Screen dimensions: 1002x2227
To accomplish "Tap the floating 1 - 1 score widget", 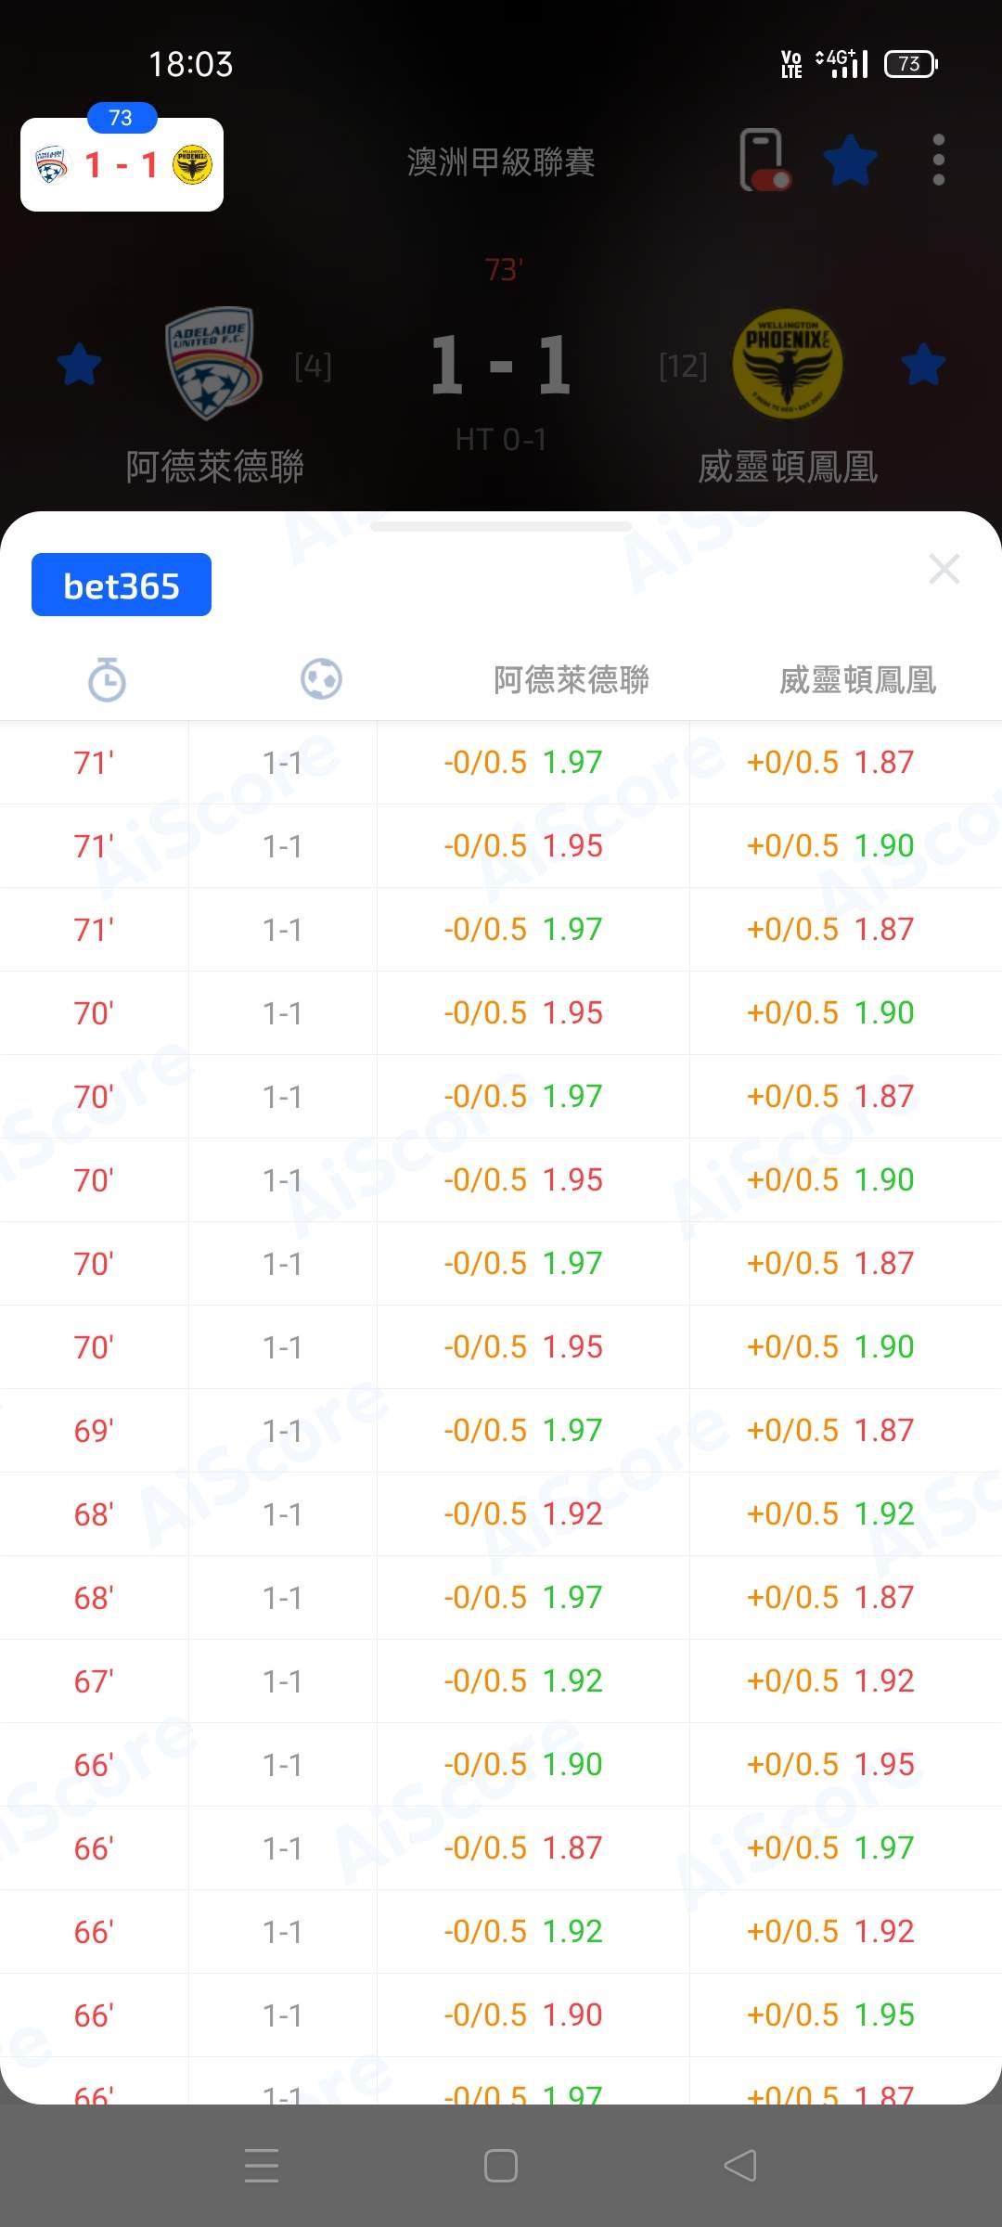I will tap(122, 165).
